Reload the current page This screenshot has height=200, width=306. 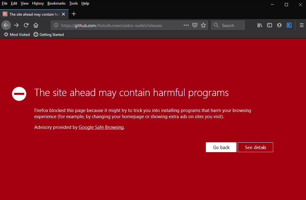pos(26,25)
